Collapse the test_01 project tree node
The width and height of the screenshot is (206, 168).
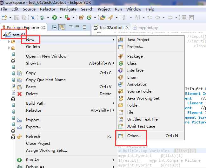pos(4,35)
